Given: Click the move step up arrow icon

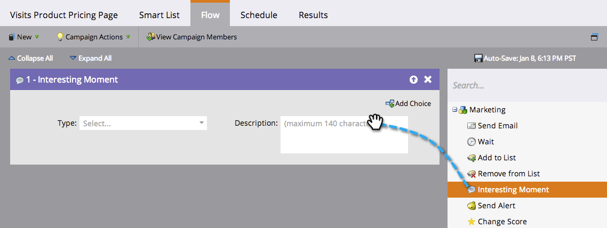Looking at the screenshot, I should coord(413,79).
